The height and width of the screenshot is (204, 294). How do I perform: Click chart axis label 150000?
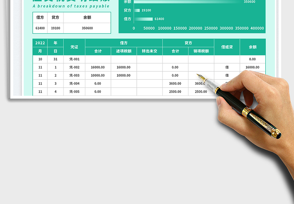point(180,28)
